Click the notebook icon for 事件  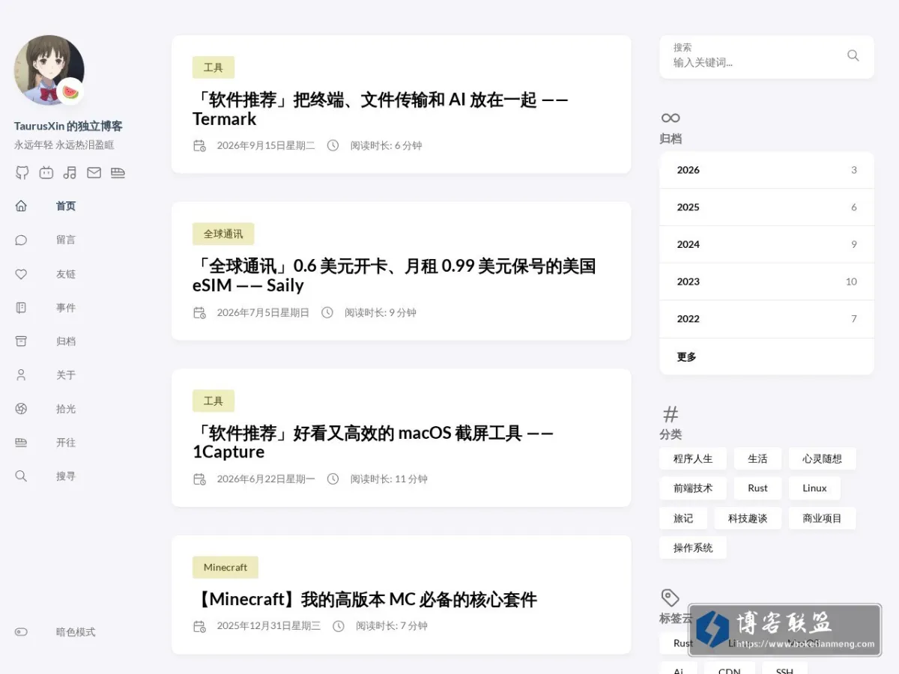21,308
